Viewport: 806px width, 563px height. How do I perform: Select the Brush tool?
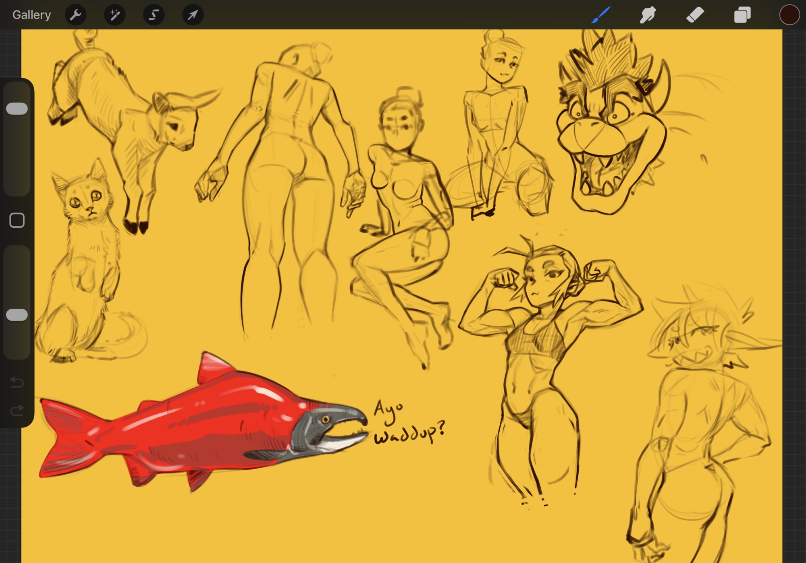tap(600, 15)
